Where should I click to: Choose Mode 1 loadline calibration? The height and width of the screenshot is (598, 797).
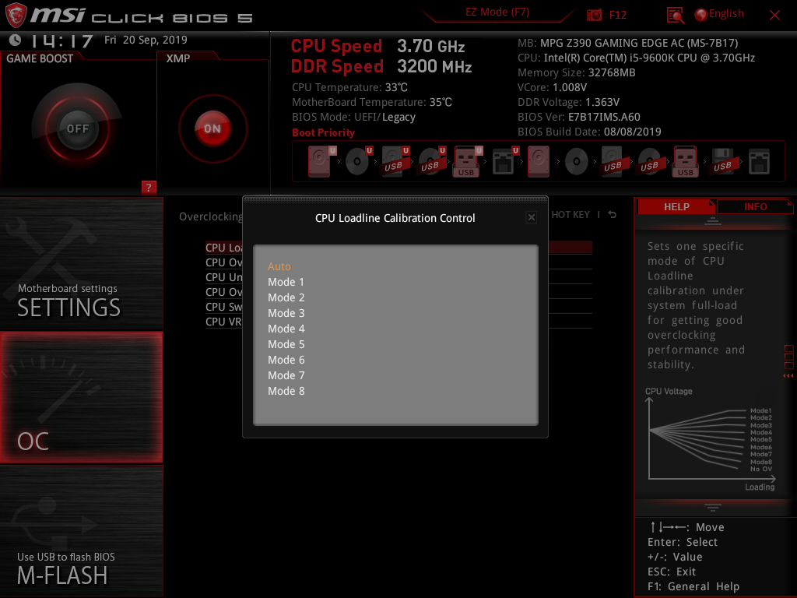point(286,282)
